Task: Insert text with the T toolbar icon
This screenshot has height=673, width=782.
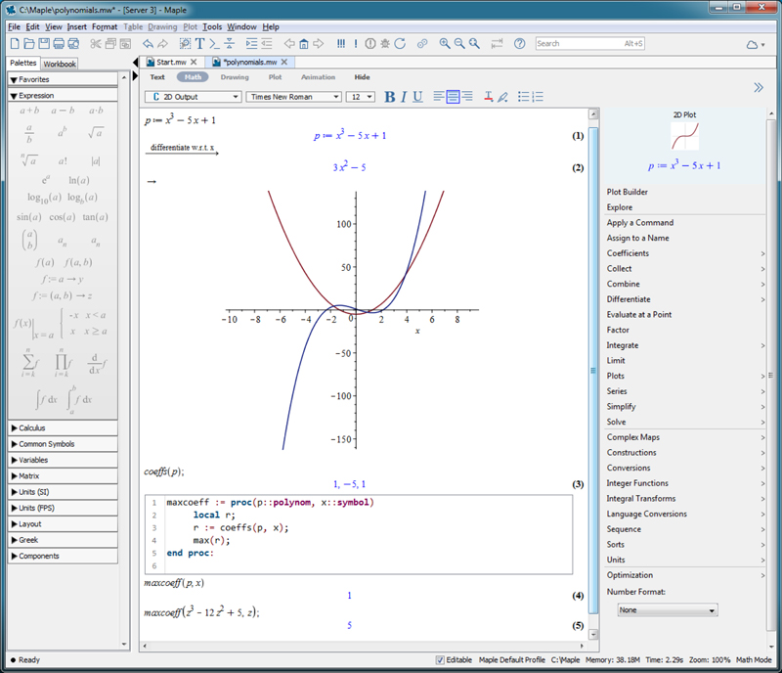Action: coord(199,44)
